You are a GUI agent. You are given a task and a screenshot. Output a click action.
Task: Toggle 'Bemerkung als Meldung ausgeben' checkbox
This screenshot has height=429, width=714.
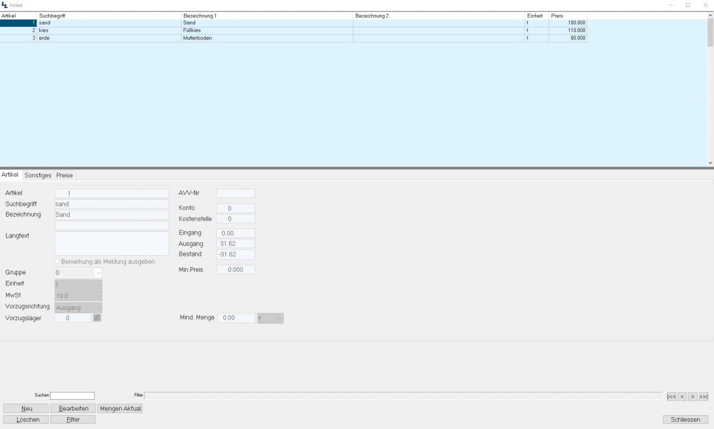(58, 262)
